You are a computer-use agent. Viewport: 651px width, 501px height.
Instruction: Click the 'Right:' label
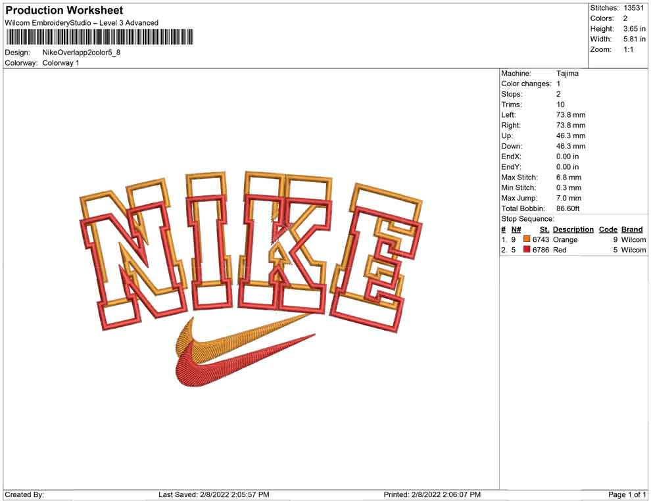click(x=511, y=126)
